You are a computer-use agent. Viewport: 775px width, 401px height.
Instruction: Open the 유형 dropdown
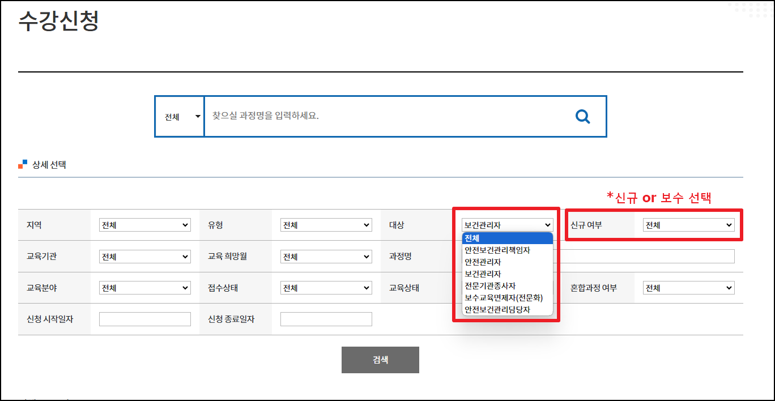point(326,225)
